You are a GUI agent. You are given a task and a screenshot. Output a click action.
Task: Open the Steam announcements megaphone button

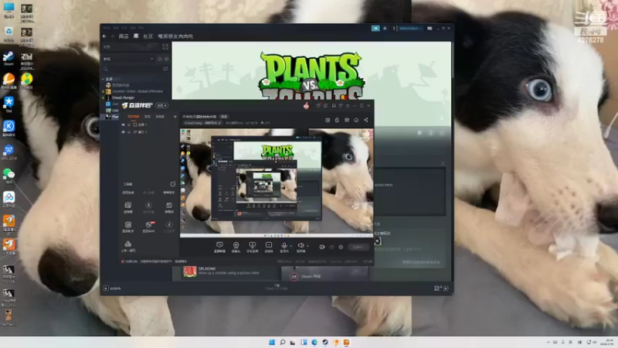click(375, 29)
